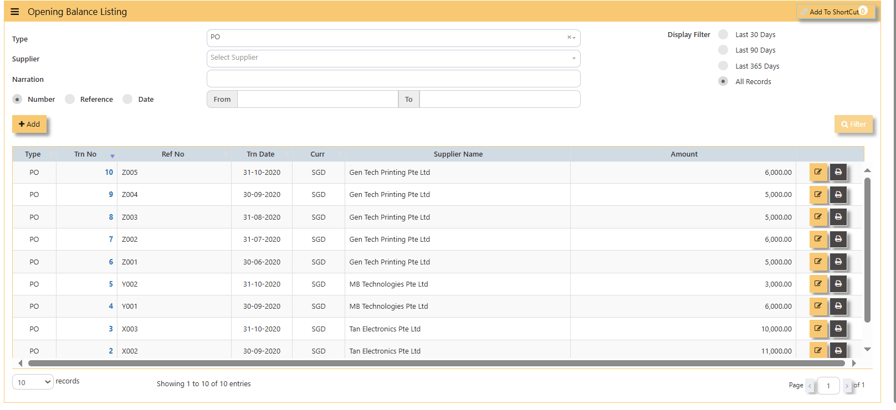Sort table by Ref No header

point(173,154)
